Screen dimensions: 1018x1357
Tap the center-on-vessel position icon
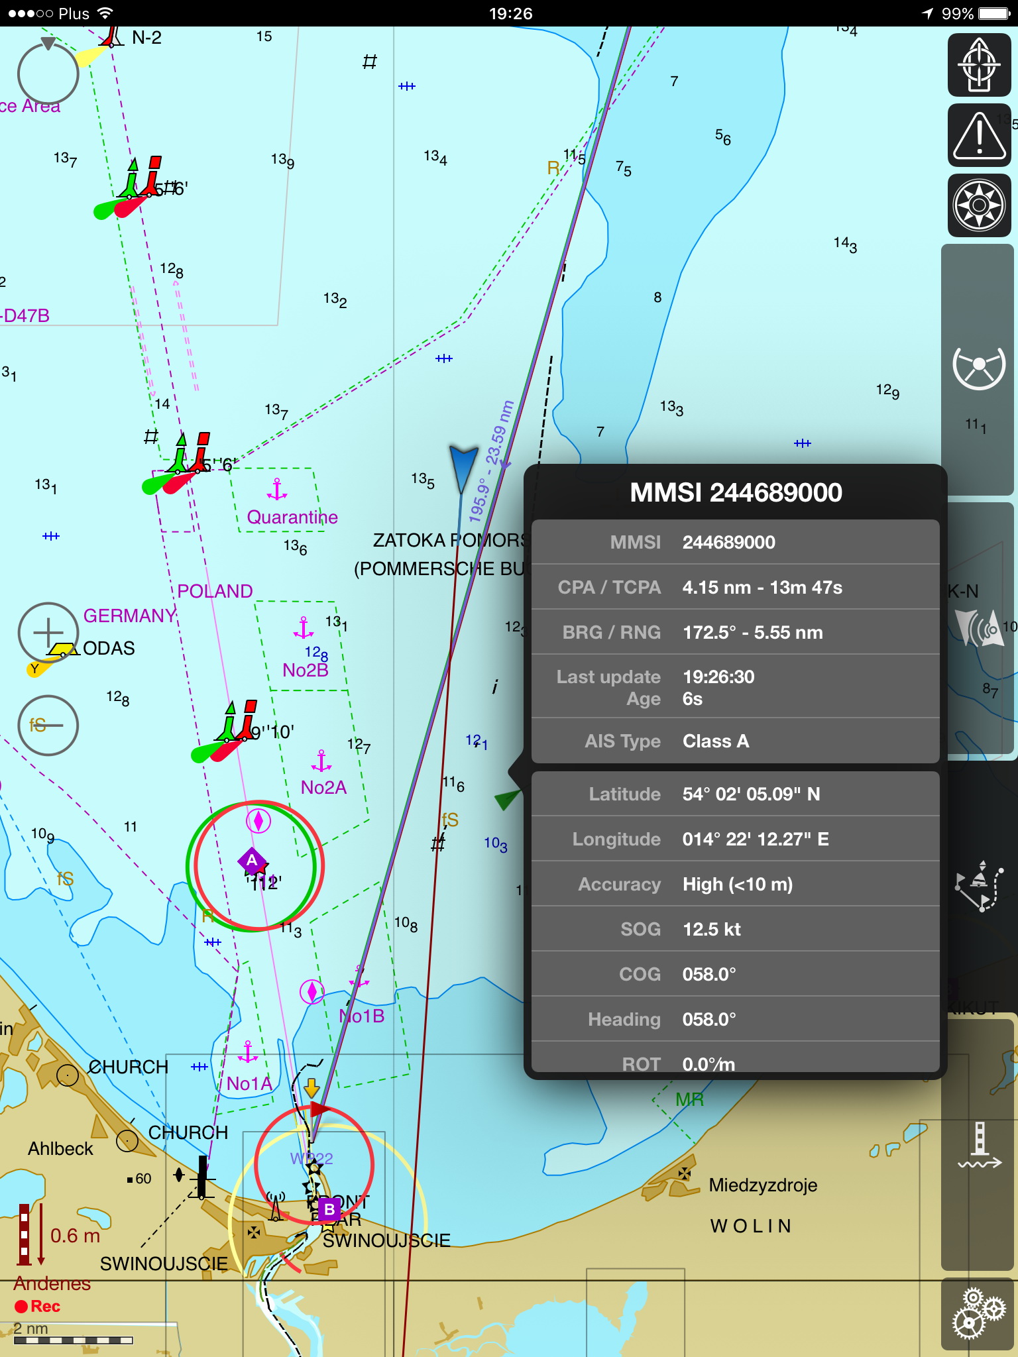(x=979, y=65)
